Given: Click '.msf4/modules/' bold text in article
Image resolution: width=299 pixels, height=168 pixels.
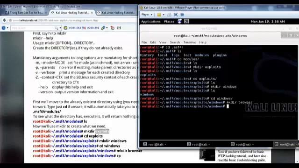Looking at the screenshot, I should [x=47, y=112].
